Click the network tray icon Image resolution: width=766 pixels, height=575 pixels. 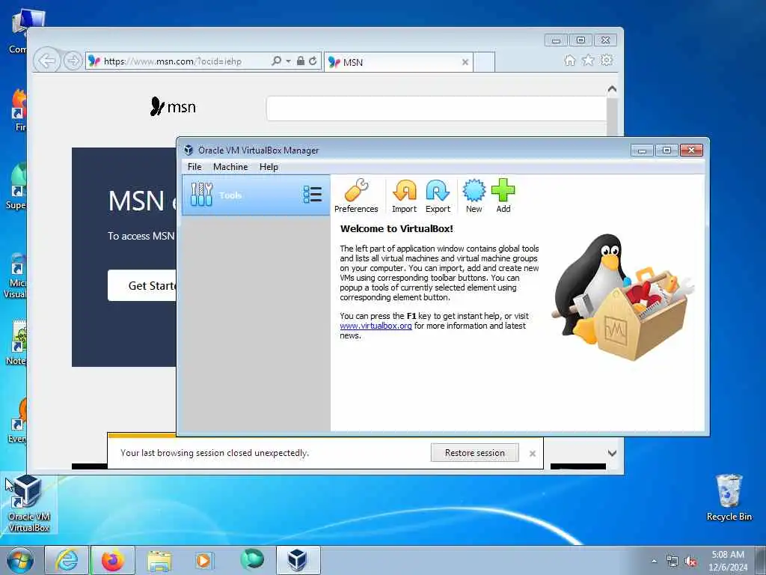672,562
